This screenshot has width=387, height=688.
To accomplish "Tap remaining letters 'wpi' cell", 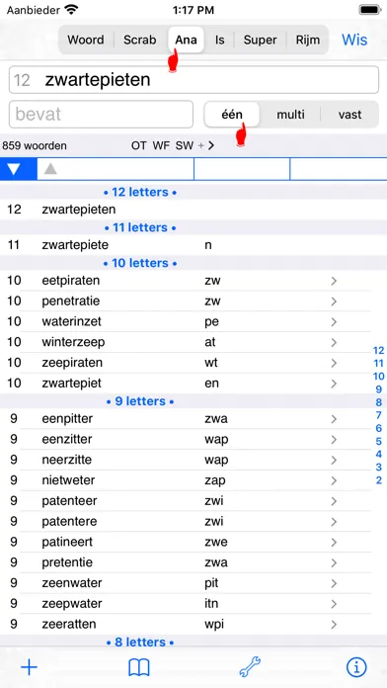I will (x=214, y=625).
